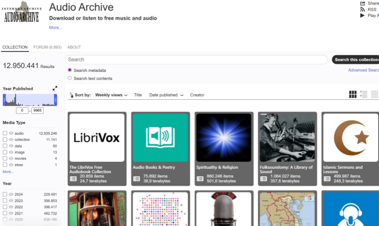Open the Date published sort dropdown
This screenshot has height=226, width=379.
(166, 95)
